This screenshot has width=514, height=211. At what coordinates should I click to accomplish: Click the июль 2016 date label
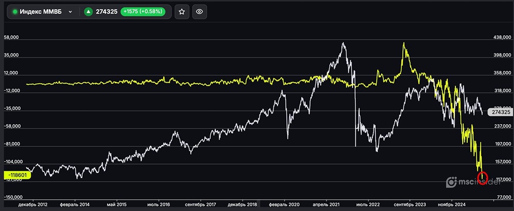[159, 204]
